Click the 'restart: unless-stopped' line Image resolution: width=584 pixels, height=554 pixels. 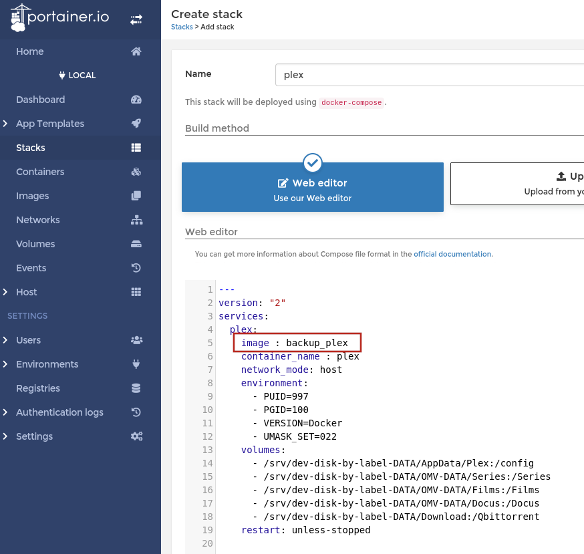[305, 530]
